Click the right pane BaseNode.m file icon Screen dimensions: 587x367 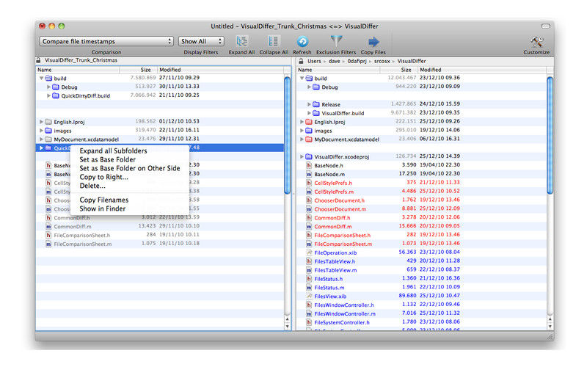pos(309,174)
